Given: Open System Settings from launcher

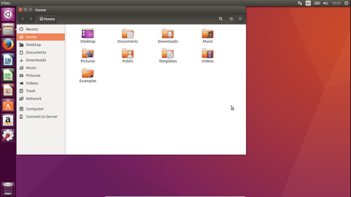Looking at the screenshot, I should pos(8,135).
